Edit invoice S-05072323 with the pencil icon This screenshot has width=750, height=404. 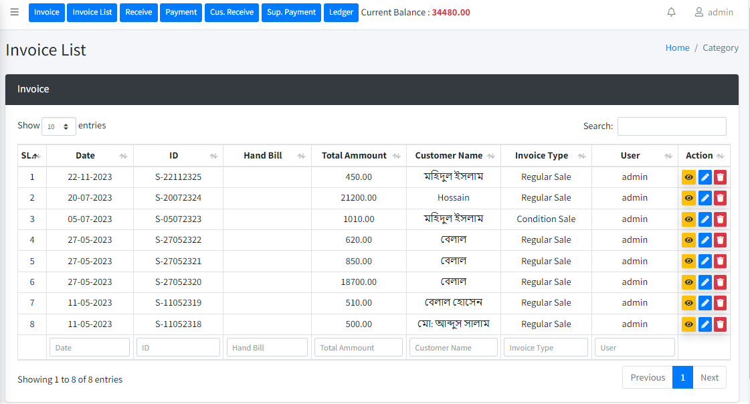pos(705,219)
